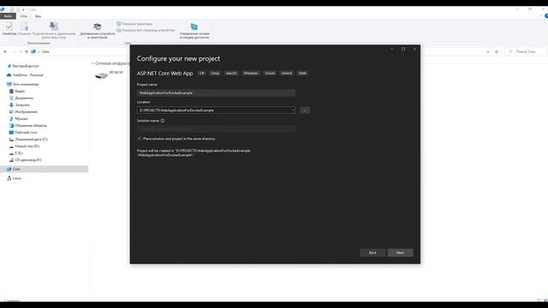
Task: Click the Explorer refresh button
Action: pos(497,51)
